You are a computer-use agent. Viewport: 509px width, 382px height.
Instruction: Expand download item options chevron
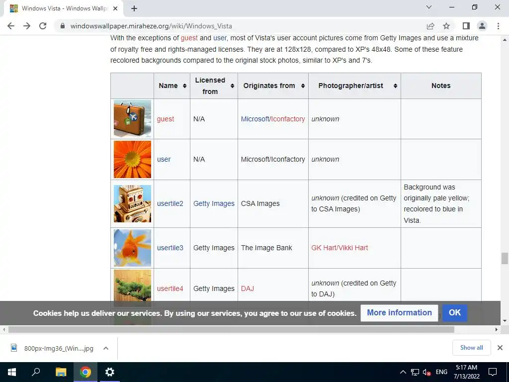[x=105, y=348]
